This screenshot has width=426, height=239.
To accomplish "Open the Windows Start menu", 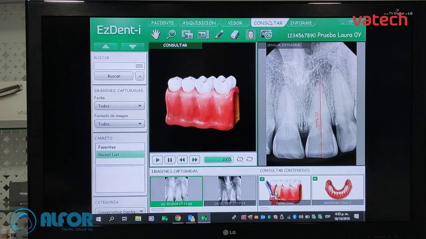I will click(99, 219).
